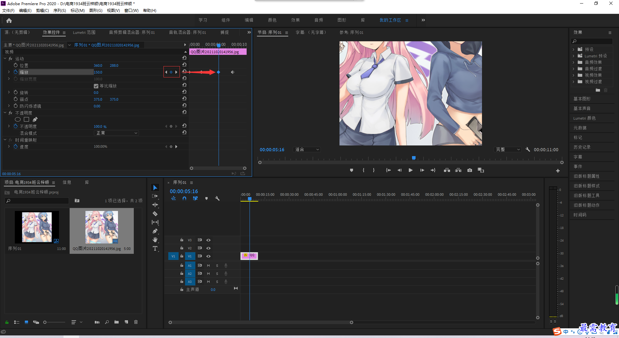This screenshot has width=619, height=338.
Task: Click the Home icon
Action: click(x=9, y=20)
